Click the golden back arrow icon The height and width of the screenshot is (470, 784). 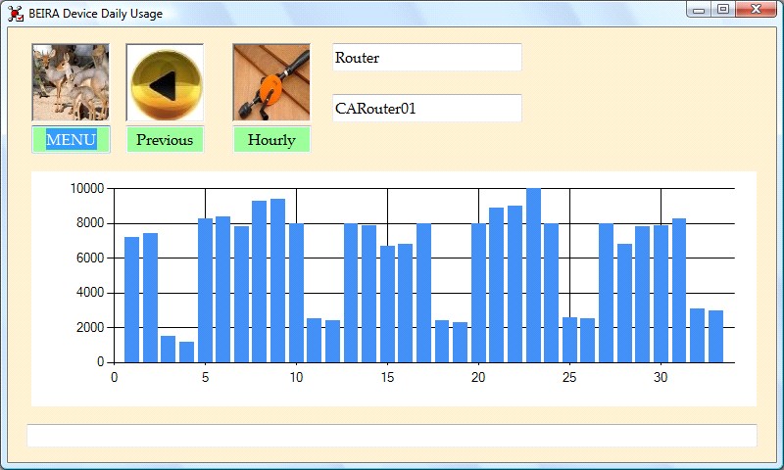[x=165, y=82]
